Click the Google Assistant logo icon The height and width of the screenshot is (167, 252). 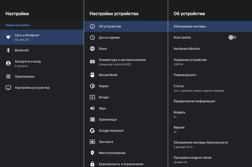[x=92, y=131]
